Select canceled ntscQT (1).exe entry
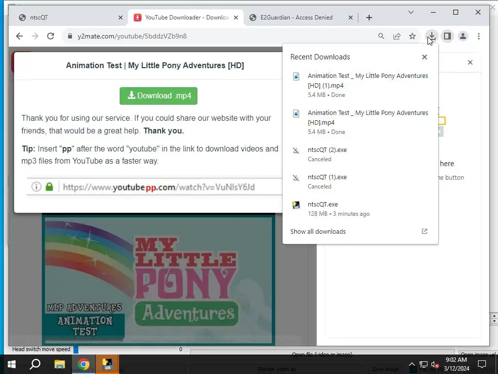 click(360, 182)
